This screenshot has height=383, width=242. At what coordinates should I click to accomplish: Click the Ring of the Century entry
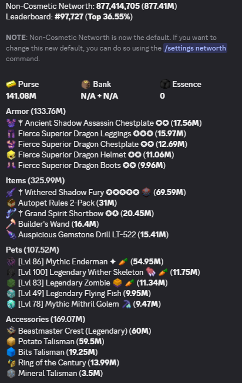(x=63, y=362)
